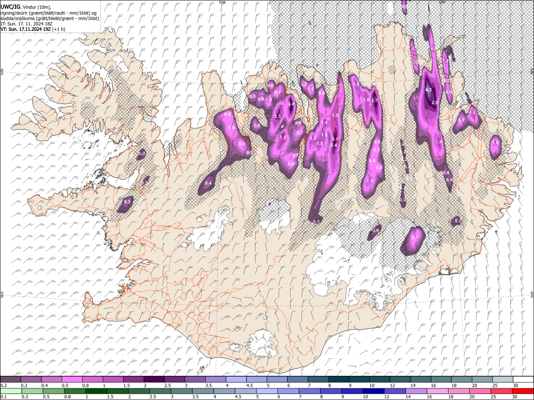Pick the darkest green 1 swatch in the lower legend
The image size is (534, 400).
(96, 391)
